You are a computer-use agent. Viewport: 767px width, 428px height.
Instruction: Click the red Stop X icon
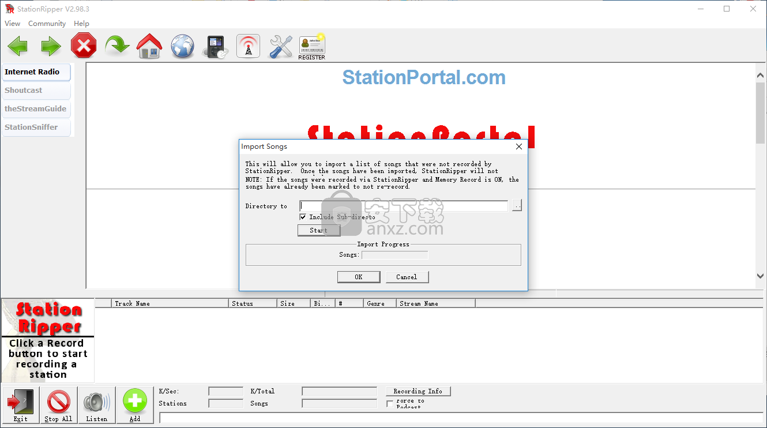pos(84,46)
